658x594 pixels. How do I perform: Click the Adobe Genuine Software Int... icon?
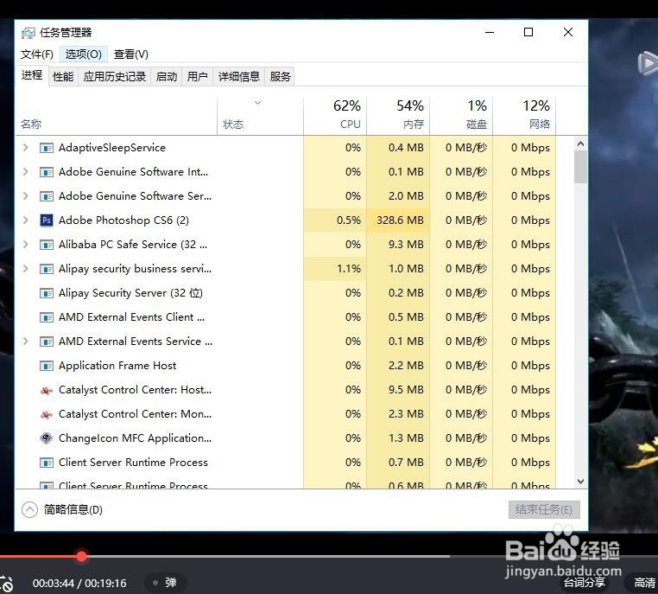pos(46,172)
